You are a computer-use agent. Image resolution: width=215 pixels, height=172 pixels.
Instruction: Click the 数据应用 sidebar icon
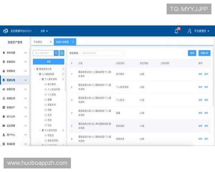pyautogui.click(x=4, y=98)
